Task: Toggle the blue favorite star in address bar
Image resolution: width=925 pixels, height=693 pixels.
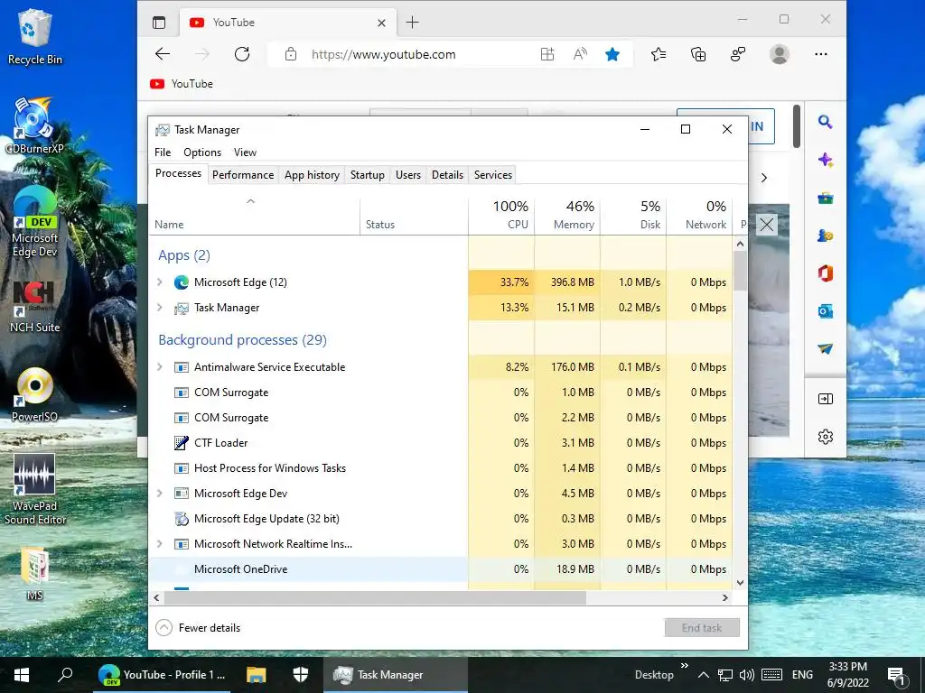Action: point(612,54)
